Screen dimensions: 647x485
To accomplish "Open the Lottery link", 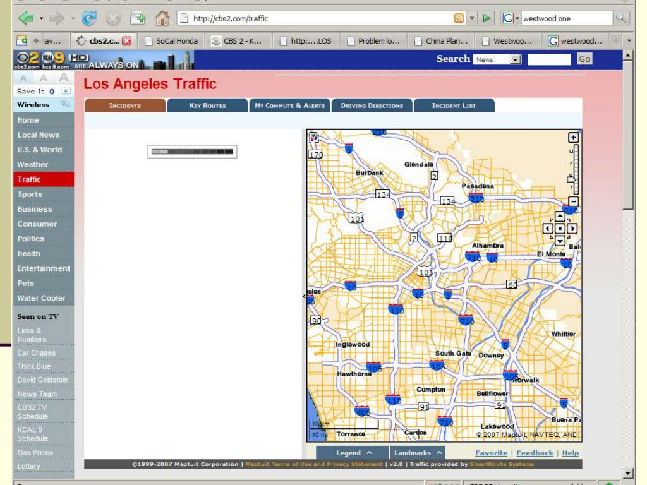I will tap(28, 466).
